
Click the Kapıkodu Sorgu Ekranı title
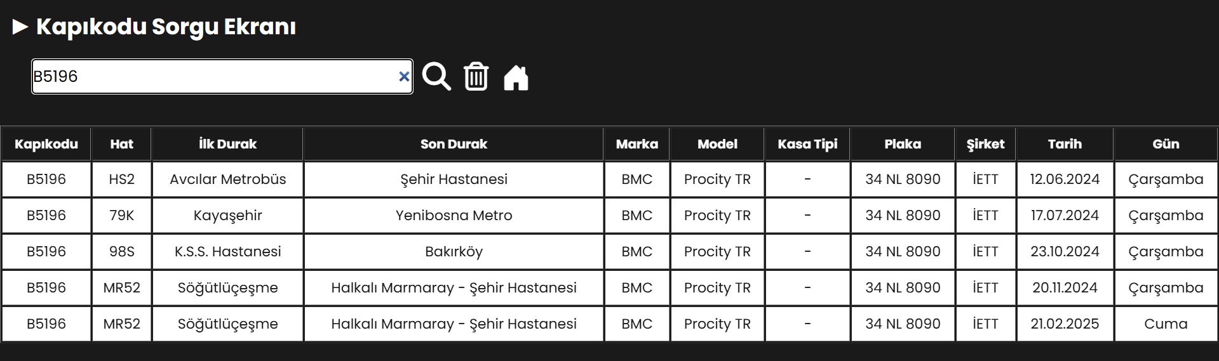(x=166, y=27)
